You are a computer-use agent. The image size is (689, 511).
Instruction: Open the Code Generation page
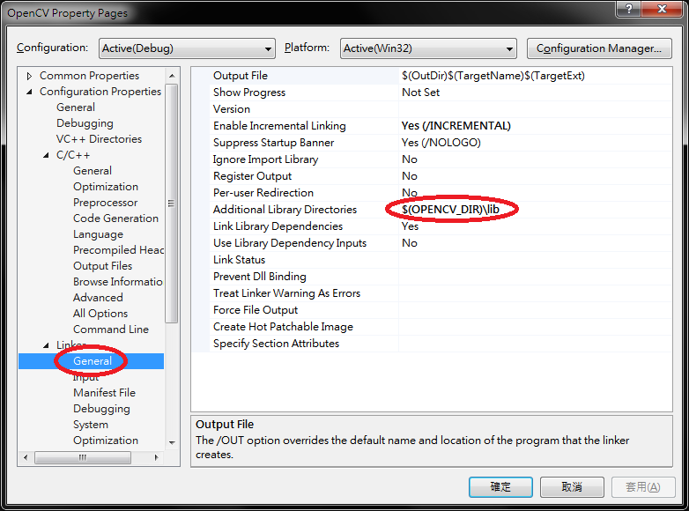point(115,218)
